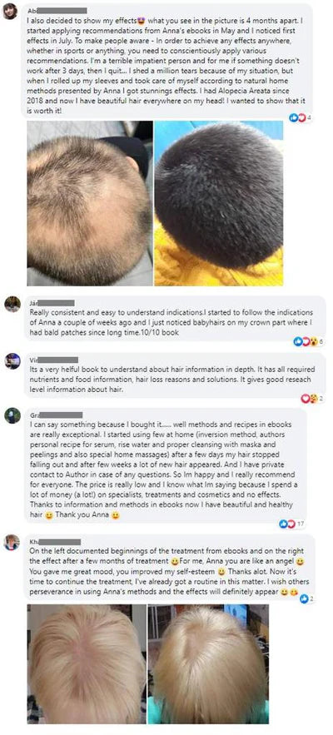Screen dimensions: 333x735
Task: Open the dark full hair after photo
Action: tap(219, 203)
